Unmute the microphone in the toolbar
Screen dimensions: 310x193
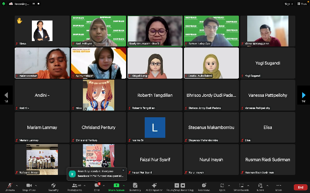point(10,187)
